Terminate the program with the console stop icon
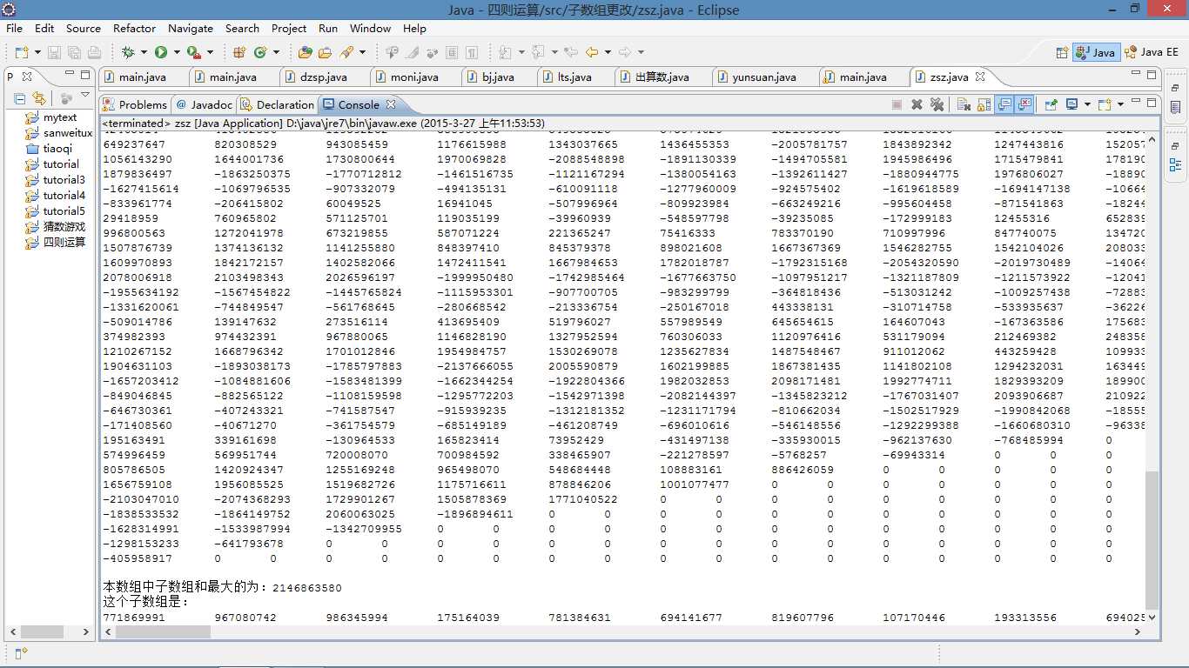This screenshot has width=1189, height=668. click(x=897, y=104)
